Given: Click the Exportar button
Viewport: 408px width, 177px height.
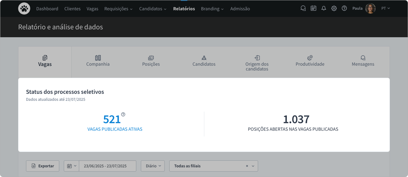Looking at the screenshot, I should 42,166.
